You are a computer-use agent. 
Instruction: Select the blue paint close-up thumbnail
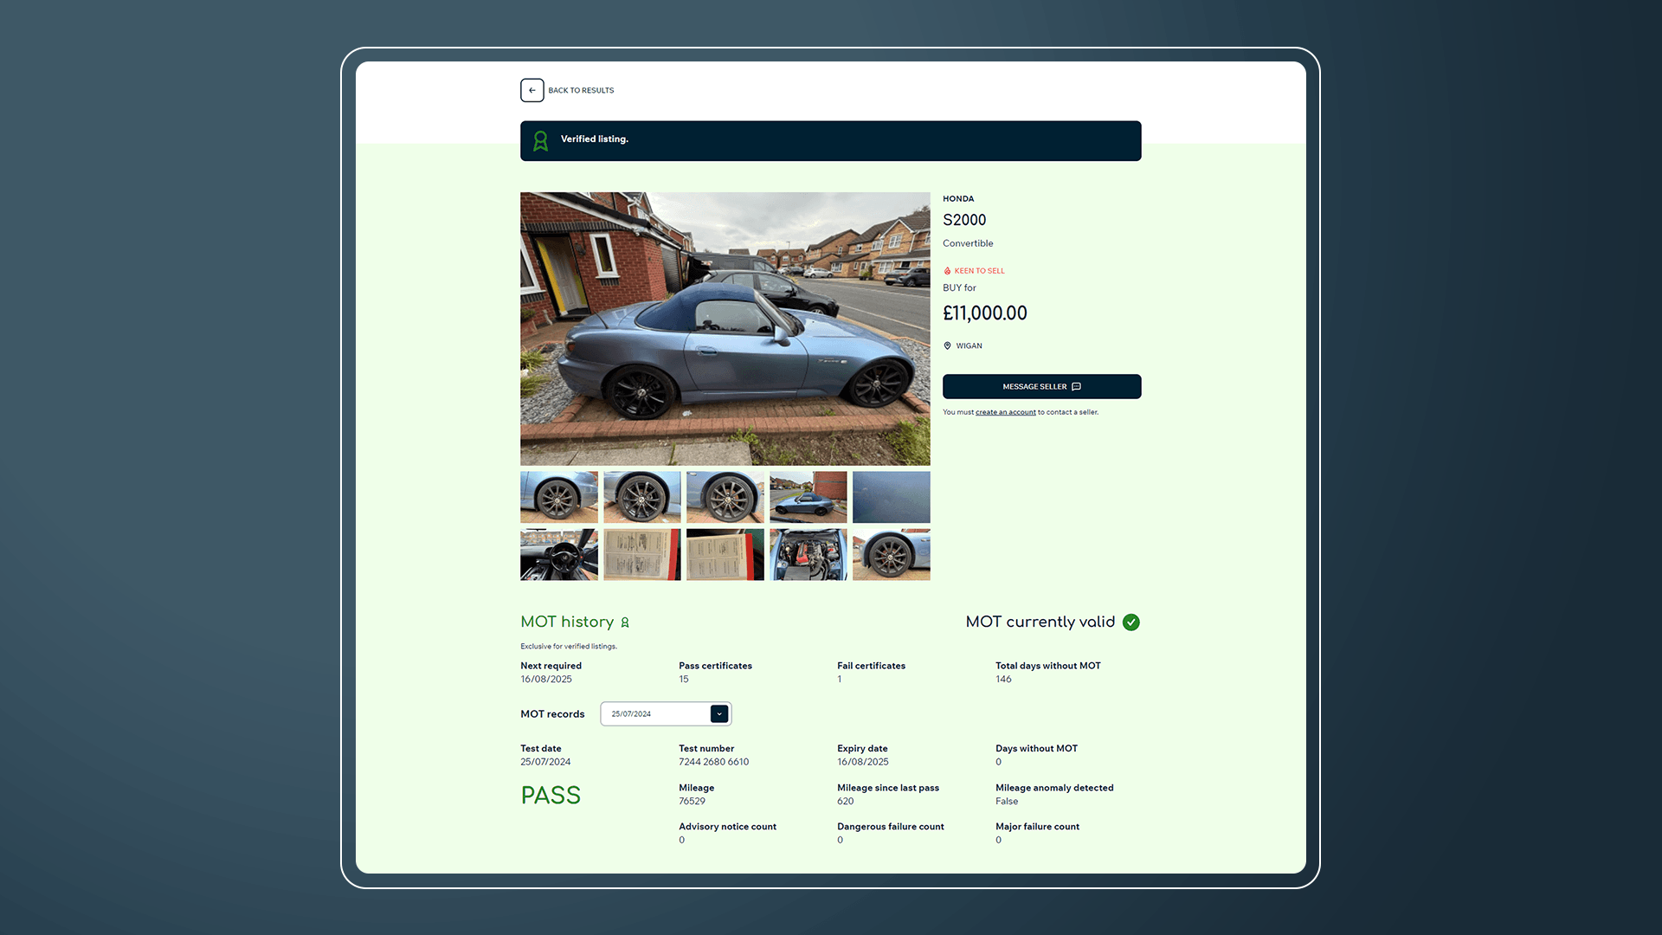tap(892, 497)
